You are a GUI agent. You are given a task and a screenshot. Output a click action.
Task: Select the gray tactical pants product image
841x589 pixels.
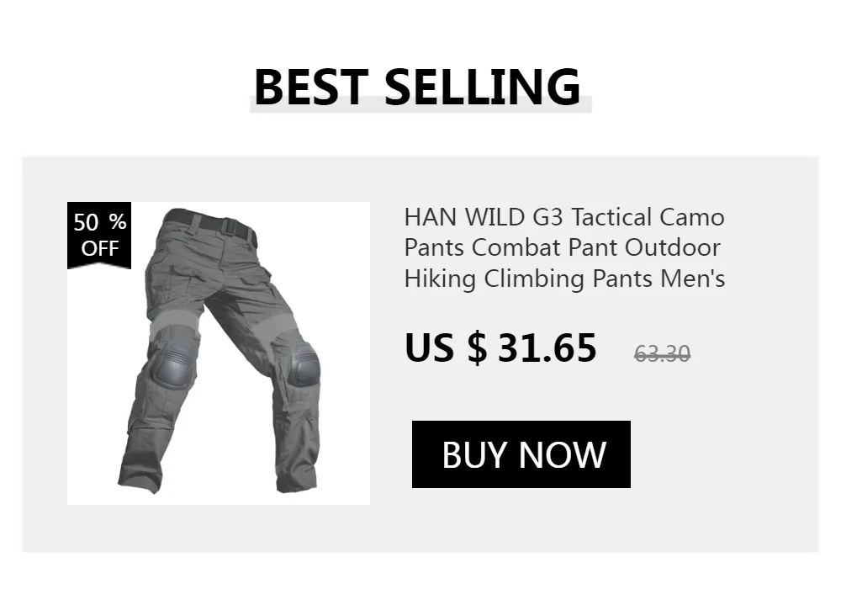click(x=219, y=353)
